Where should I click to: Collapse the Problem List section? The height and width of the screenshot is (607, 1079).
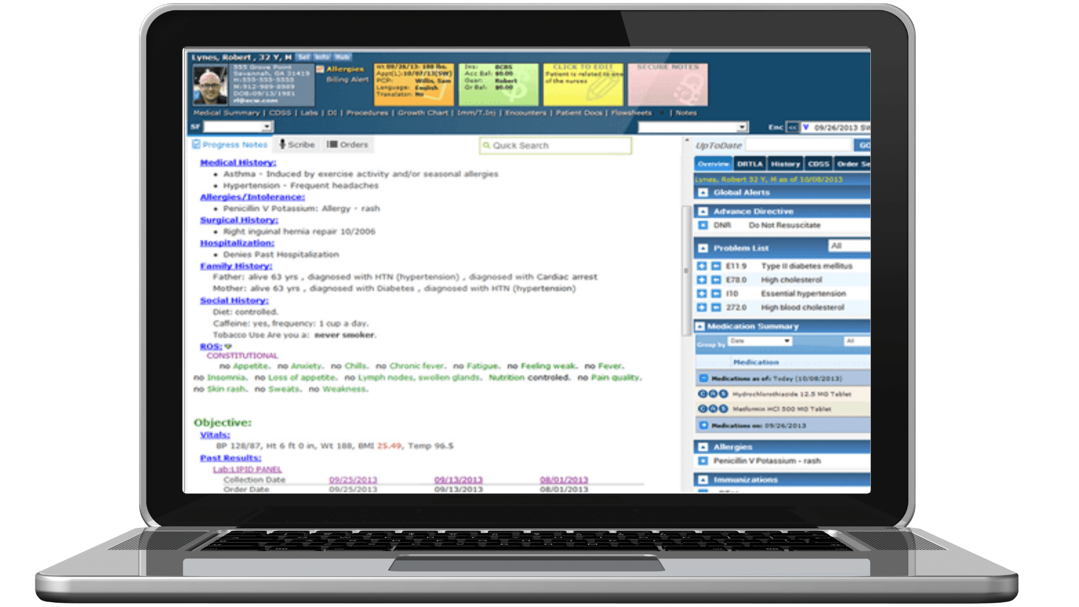(703, 248)
